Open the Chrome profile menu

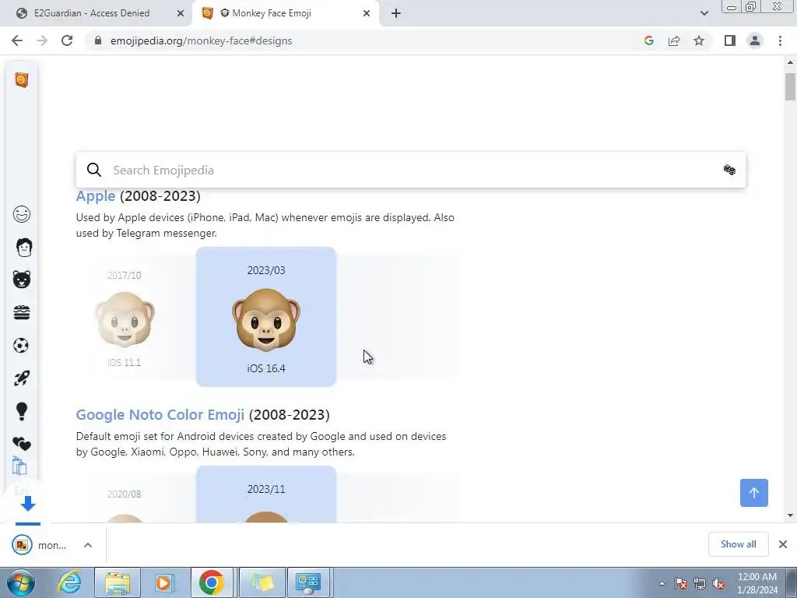click(x=755, y=40)
